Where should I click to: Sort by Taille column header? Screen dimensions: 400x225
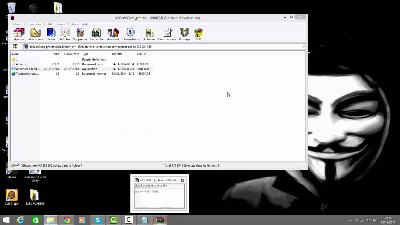coord(50,54)
